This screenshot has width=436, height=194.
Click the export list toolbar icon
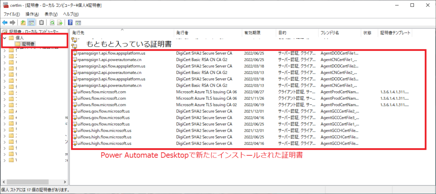click(x=60, y=23)
